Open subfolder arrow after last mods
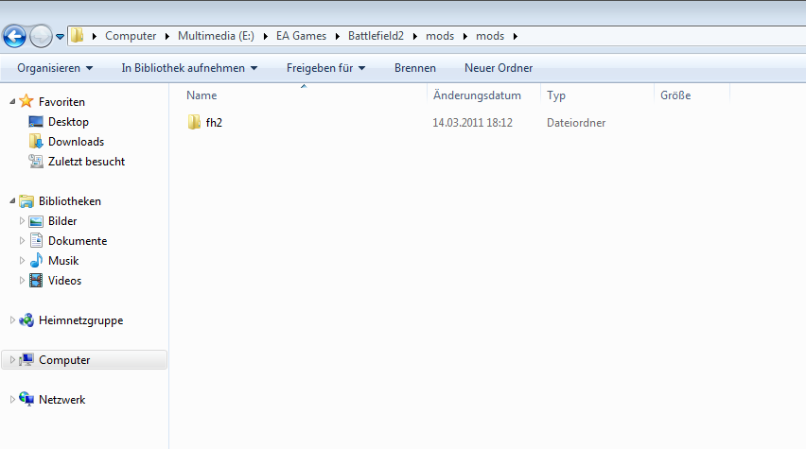Image resolution: width=806 pixels, height=449 pixels. tap(515, 36)
